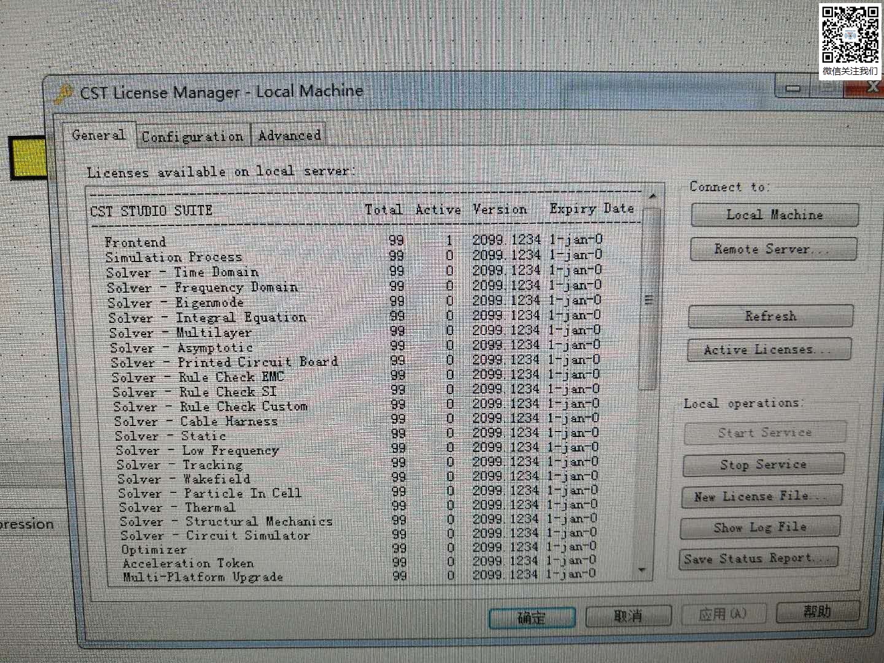This screenshot has width=884, height=663.
Task: Click the Expiry Date column header
Action: point(592,209)
